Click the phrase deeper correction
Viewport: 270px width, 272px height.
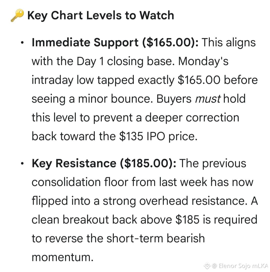pos(192,118)
